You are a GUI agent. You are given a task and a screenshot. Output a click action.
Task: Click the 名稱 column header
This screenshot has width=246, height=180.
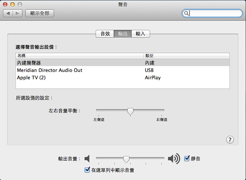click(x=80, y=55)
